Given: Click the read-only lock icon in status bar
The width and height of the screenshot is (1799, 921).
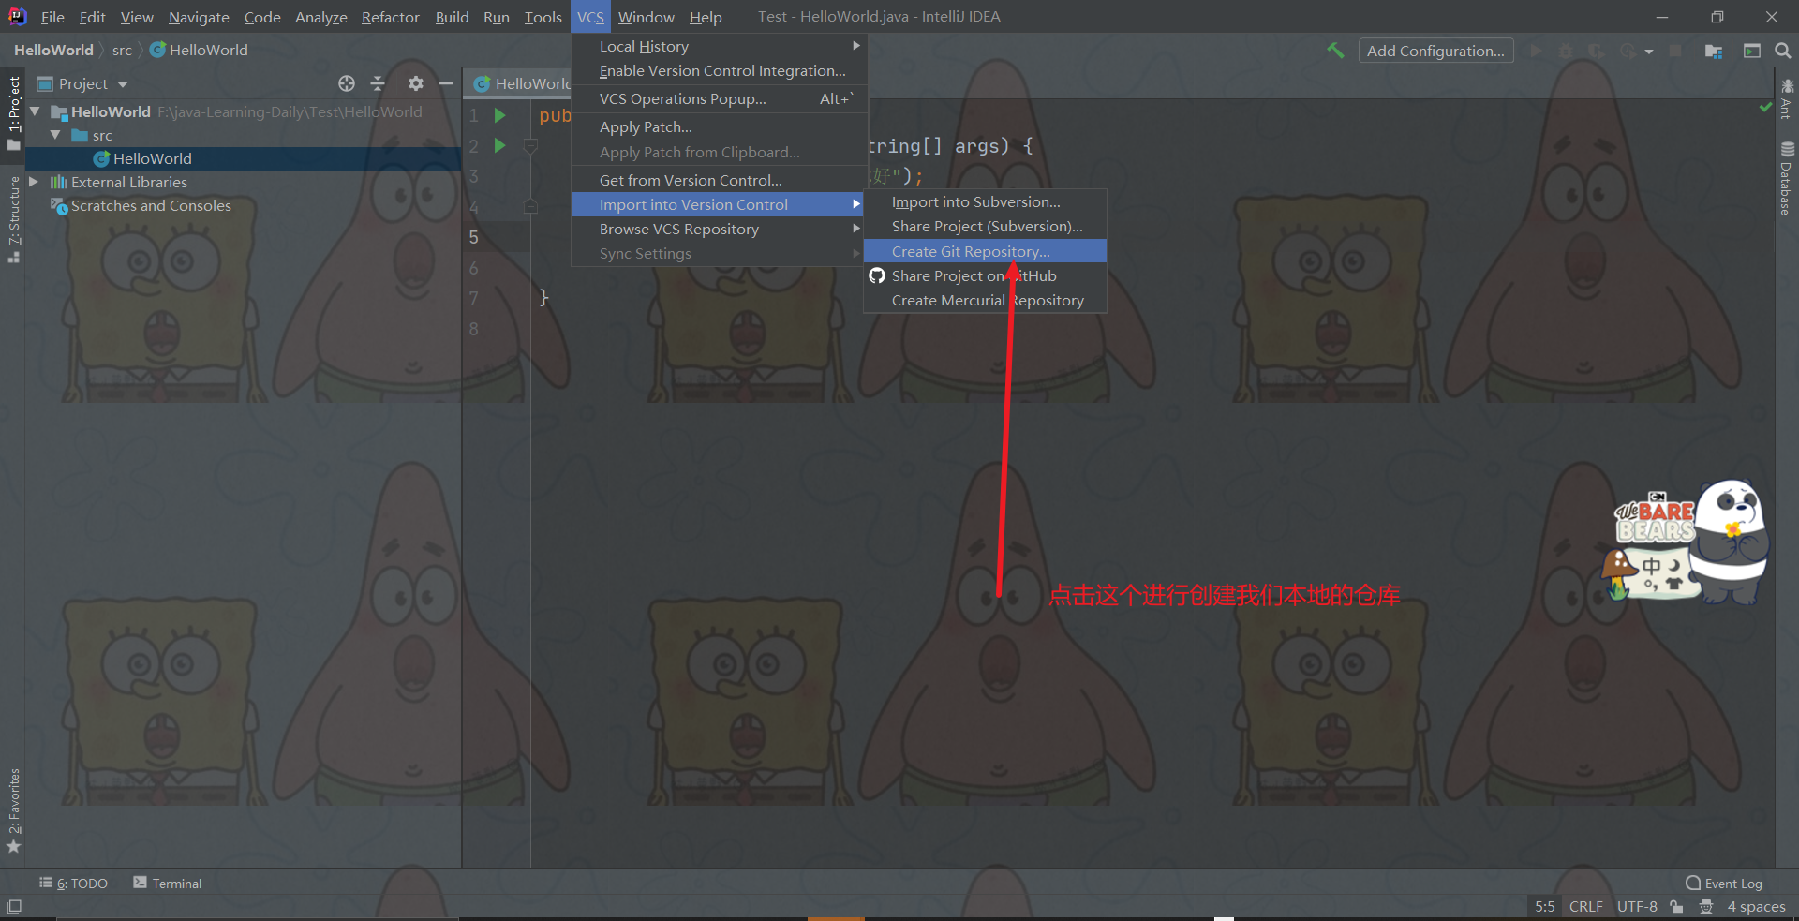Looking at the screenshot, I should point(1677,907).
